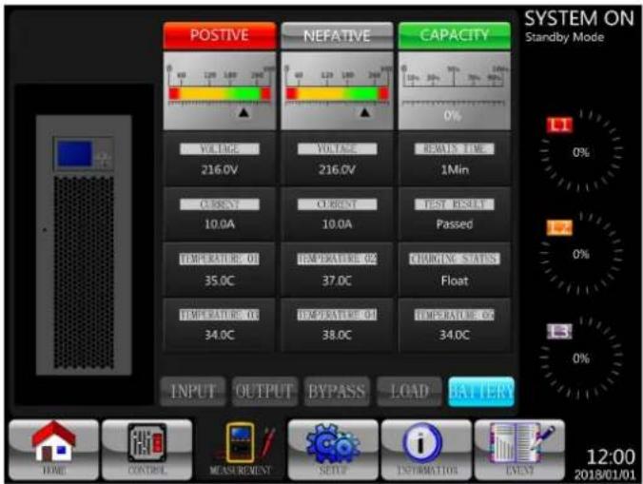
Task: Click the remain time 1Min value
Action: (x=455, y=169)
